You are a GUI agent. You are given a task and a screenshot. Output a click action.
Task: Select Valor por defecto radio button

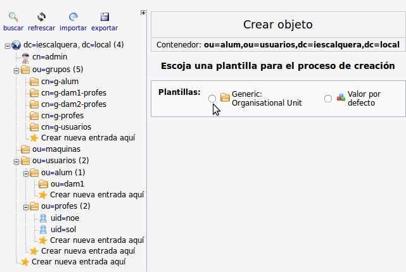328,99
